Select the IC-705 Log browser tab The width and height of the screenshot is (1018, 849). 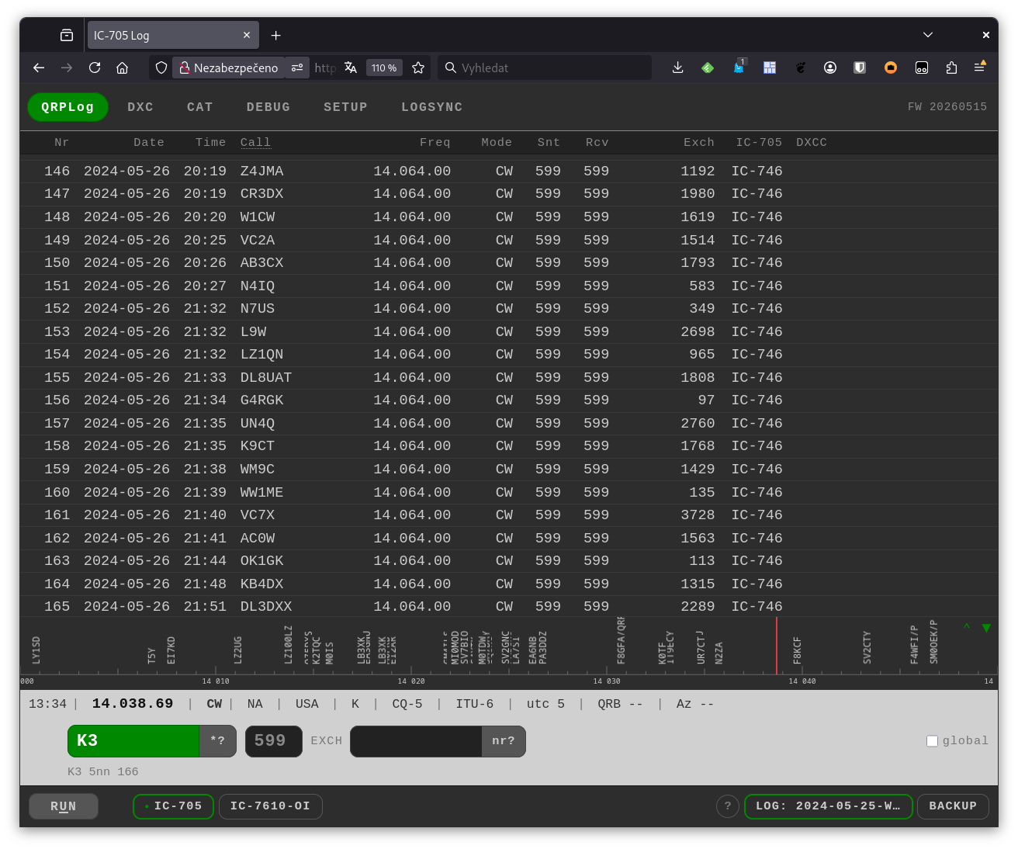coord(172,35)
